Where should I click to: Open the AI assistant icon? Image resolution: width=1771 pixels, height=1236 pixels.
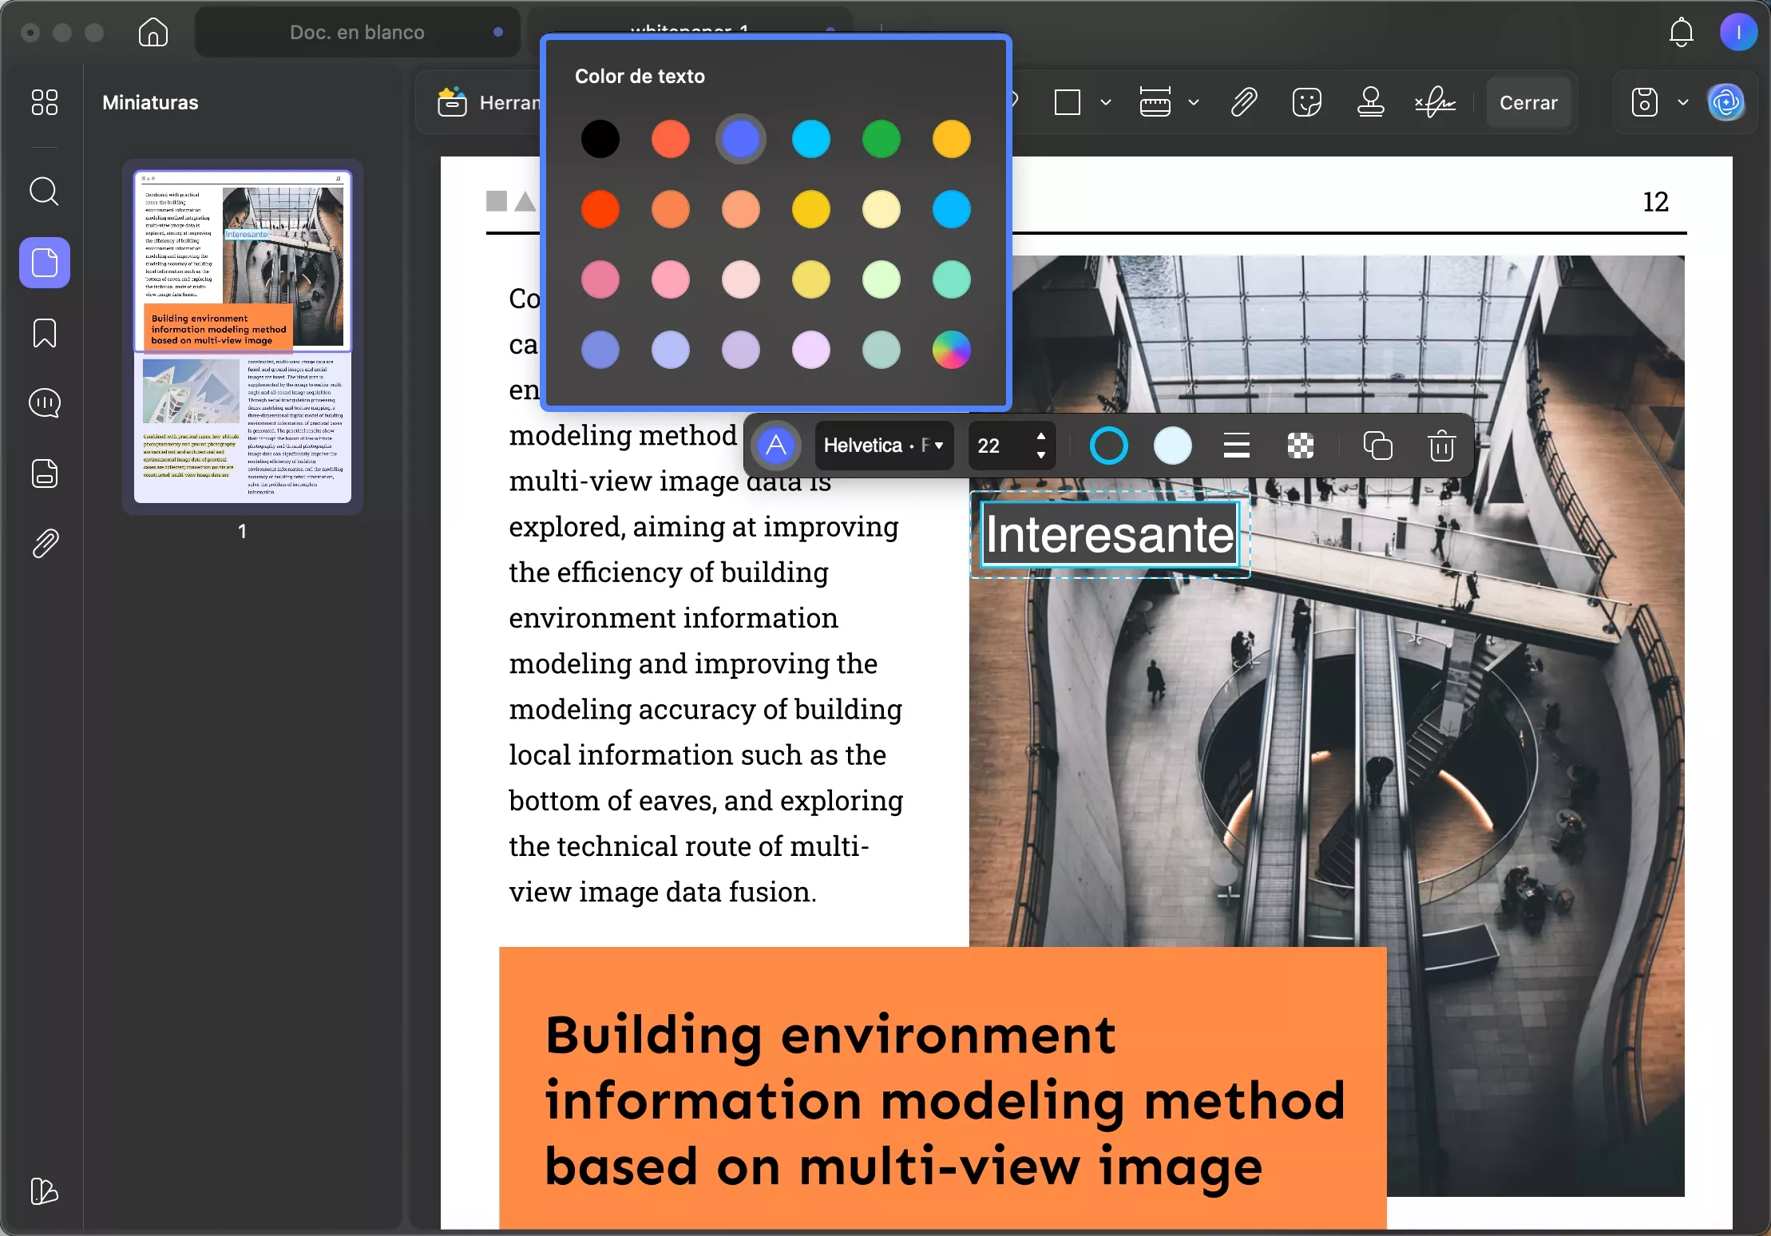1726,102
